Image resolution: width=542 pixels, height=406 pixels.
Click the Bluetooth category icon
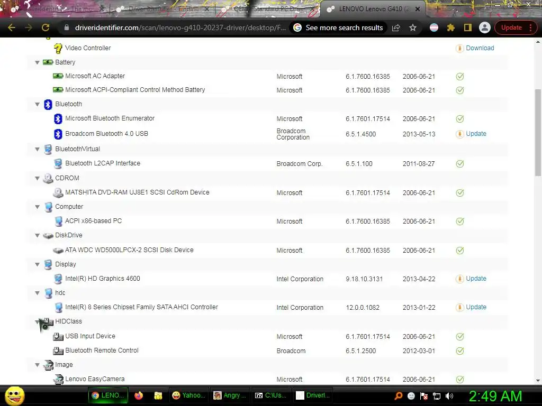pos(48,104)
